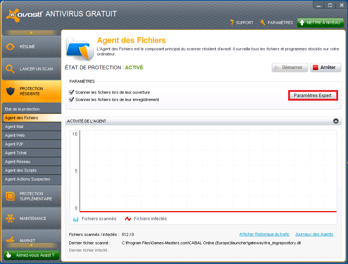Screen dimensions: 348x264
Task: Click the Agent des Fichiers folder shield icon
Action: coord(80,49)
